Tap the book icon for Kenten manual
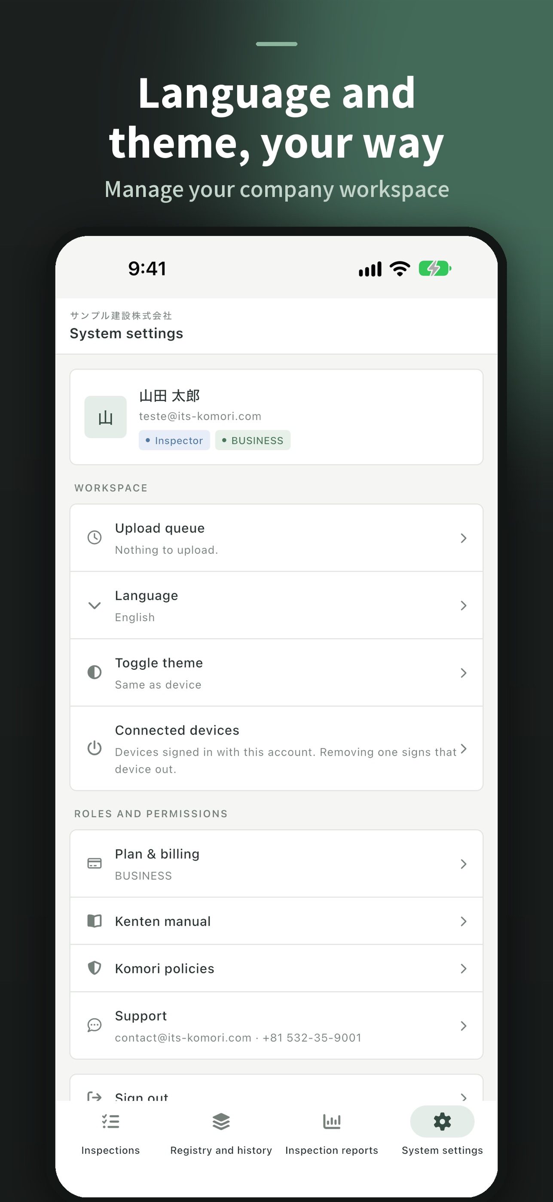 tap(94, 921)
